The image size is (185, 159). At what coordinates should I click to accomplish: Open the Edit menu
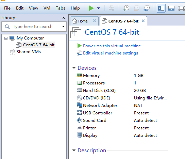pos(20,8)
